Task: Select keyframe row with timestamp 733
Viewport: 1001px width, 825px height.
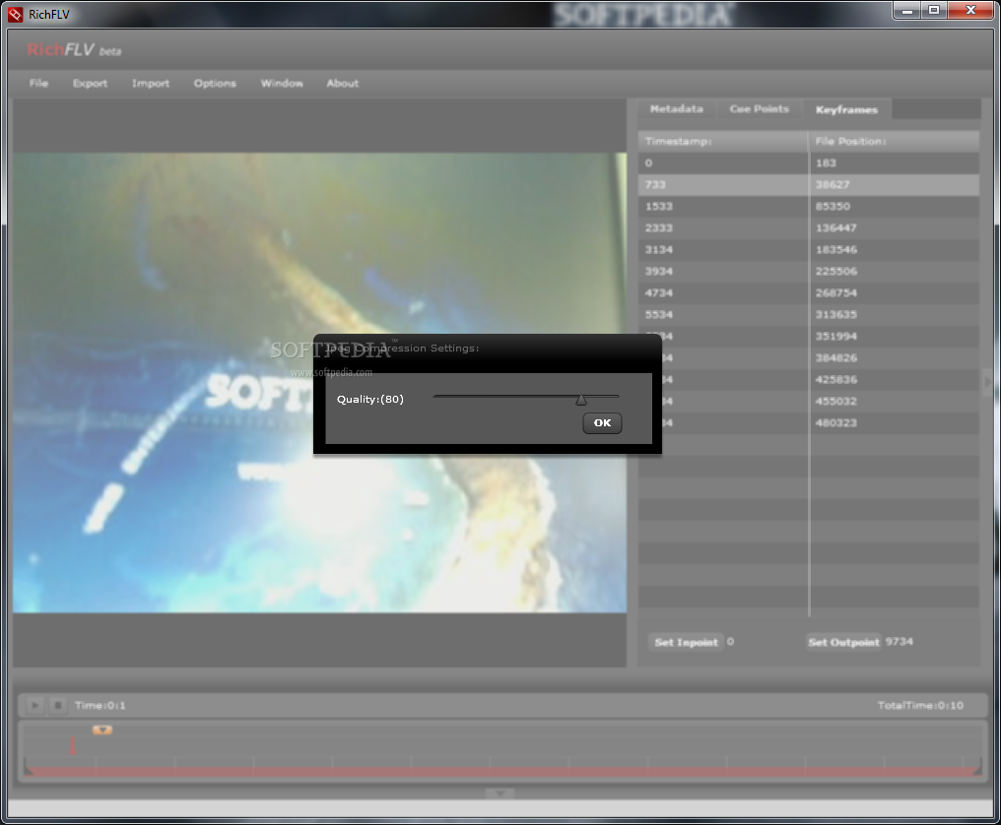Action: 808,184
